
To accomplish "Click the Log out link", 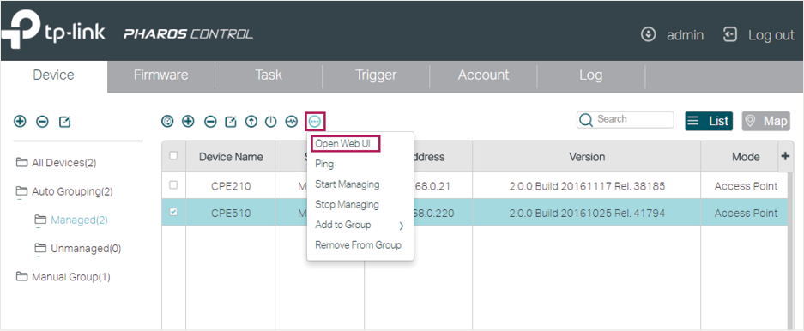I will 759,35.
